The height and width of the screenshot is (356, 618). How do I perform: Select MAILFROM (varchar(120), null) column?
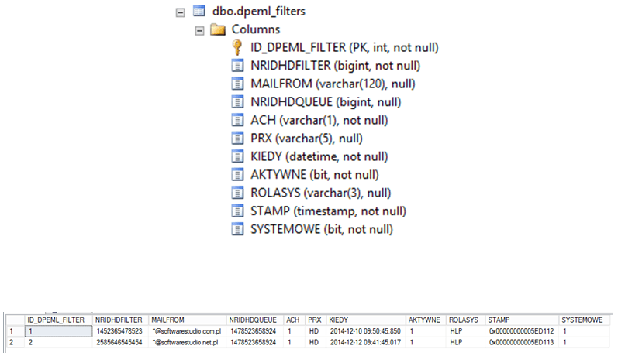click(333, 84)
